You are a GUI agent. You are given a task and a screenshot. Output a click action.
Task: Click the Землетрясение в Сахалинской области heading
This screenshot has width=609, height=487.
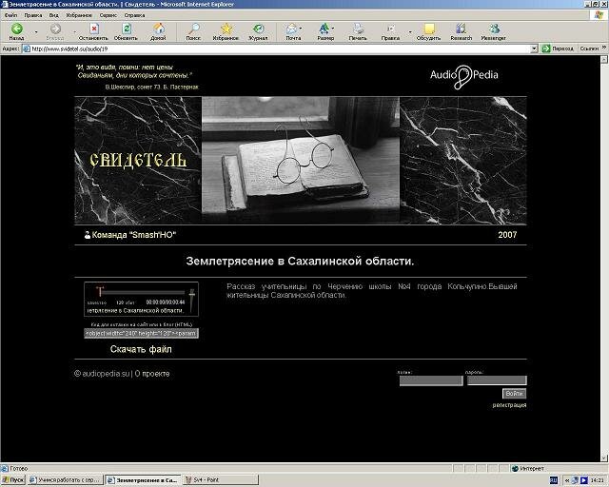300,261
